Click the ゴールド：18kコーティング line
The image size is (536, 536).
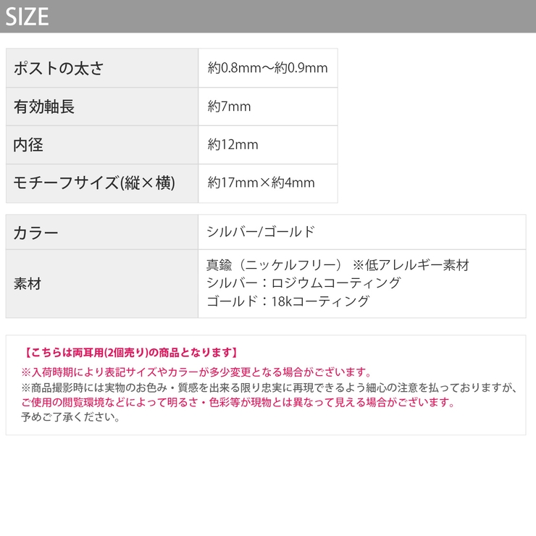288,301
